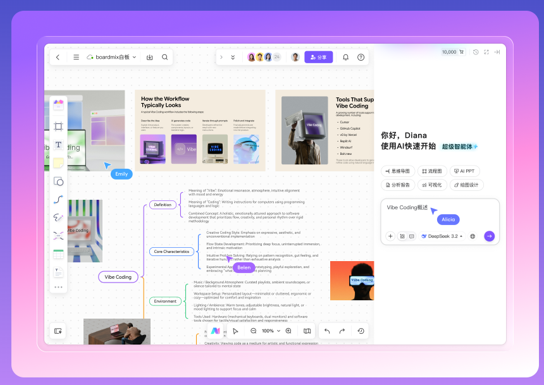Go back using the top-left arrow
Viewport: 544px width, 385px height.
click(58, 58)
